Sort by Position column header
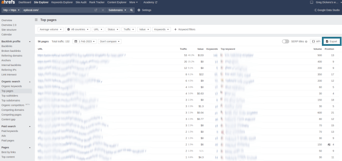Image resolution: width=342 pixels, height=161 pixels. tap(329, 49)
